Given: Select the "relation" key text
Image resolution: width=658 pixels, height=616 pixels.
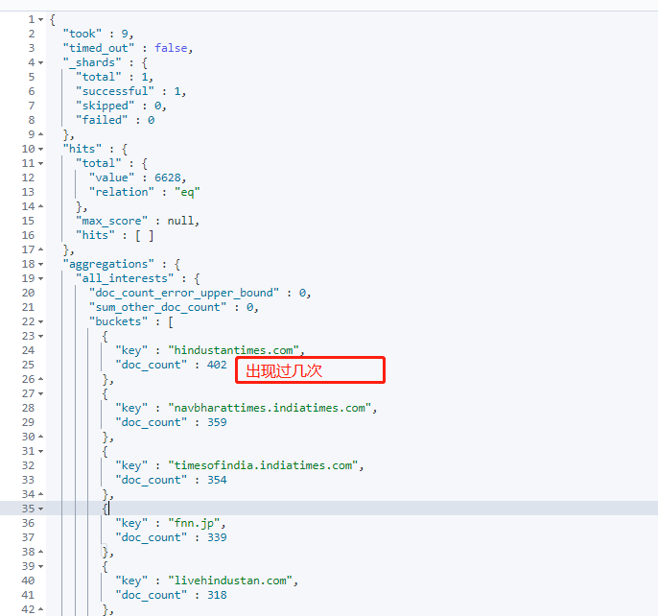Looking at the screenshot, I should 121,192.
